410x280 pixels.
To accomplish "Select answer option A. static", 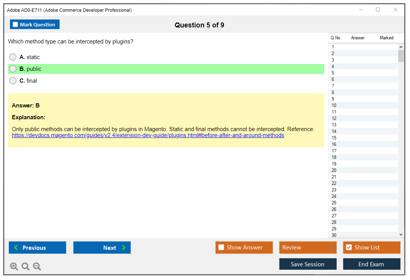I will coord(13,57).
